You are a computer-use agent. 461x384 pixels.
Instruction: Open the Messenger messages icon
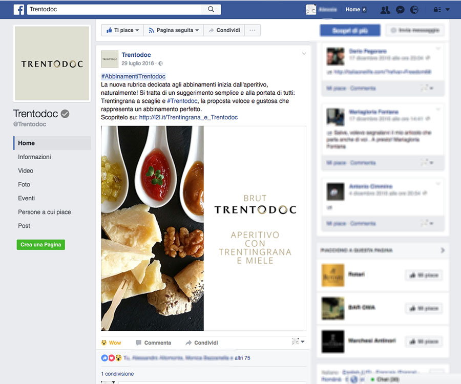point(400,10)
